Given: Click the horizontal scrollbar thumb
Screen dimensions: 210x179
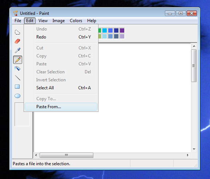Looking at the screenshot, I should pyautogui.click(x=66, y=155).
